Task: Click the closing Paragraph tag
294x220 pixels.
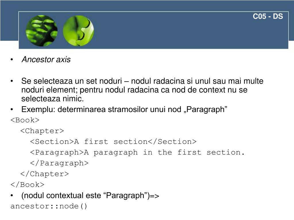Action: tap(59, 163)
